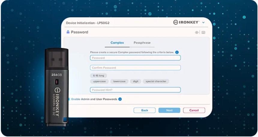Open the virtual keyboard icon
The image size is (258, 137).
203,32
